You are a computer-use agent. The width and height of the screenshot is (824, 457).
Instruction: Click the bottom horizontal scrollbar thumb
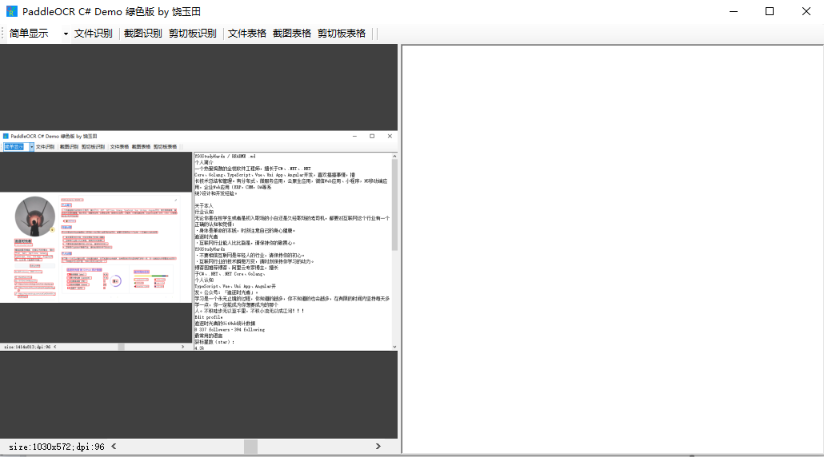[251, 447]
